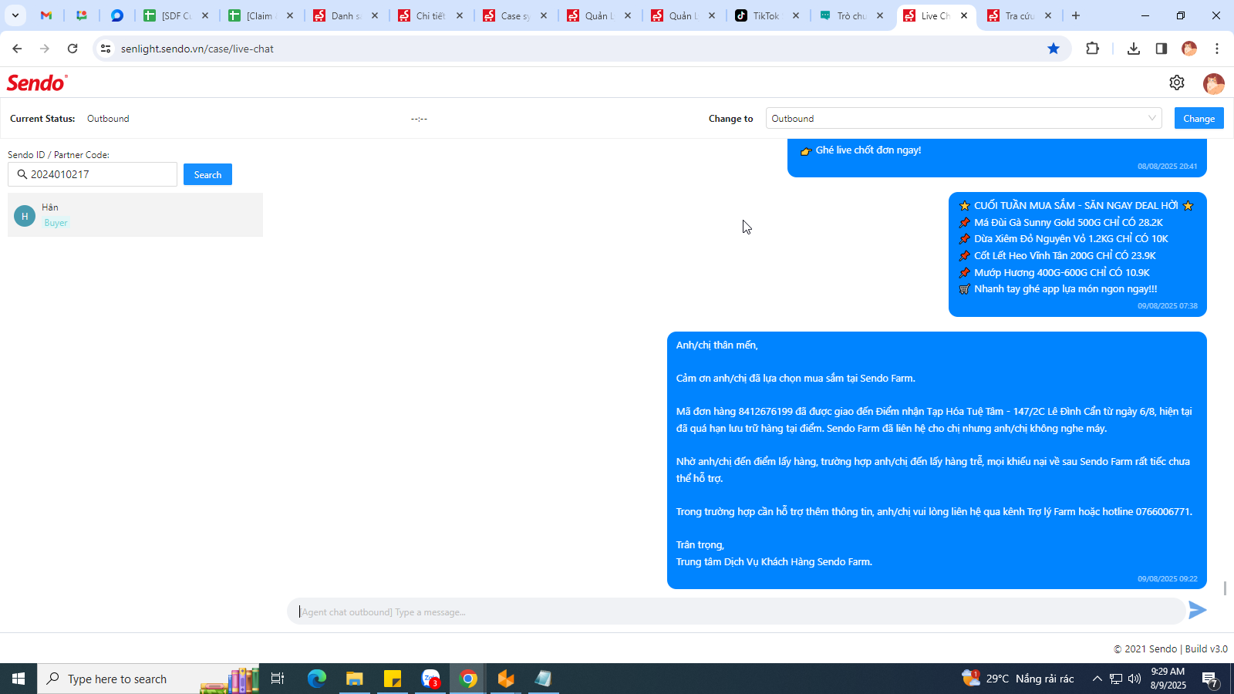
Task: Reload the page with the refresh icon
Action: (72, 49)
